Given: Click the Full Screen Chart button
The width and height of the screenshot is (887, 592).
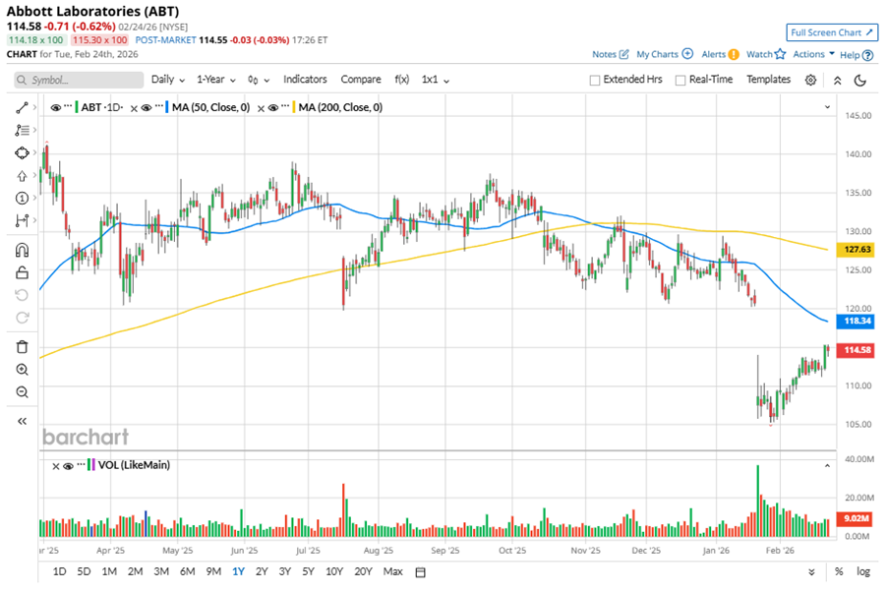Looking at the screenshot, I should click(x=832, y=32).
